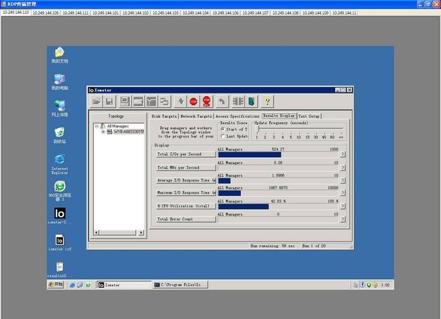
Task: Switch to Disk Targets tab
Action: [164, 116]
